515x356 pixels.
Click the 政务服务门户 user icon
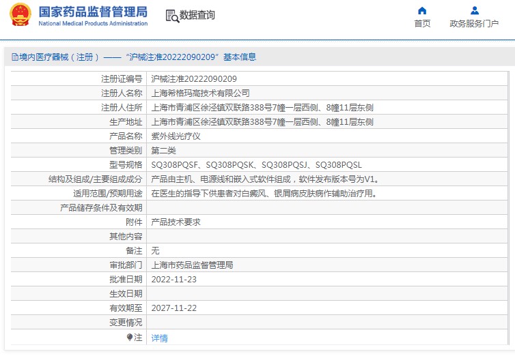474,11
